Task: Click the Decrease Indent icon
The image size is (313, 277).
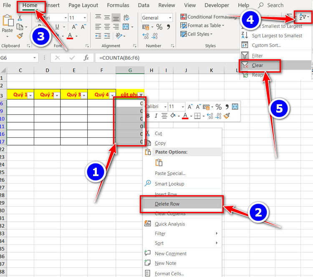Action: coord(98,36)
